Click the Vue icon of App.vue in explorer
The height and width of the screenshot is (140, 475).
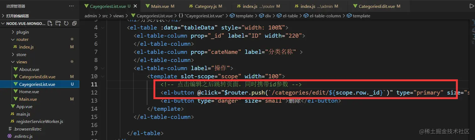pos(13,107)
